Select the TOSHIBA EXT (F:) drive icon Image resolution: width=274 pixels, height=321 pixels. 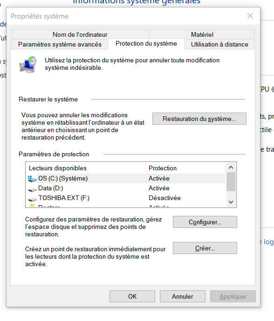pos(33,200)
